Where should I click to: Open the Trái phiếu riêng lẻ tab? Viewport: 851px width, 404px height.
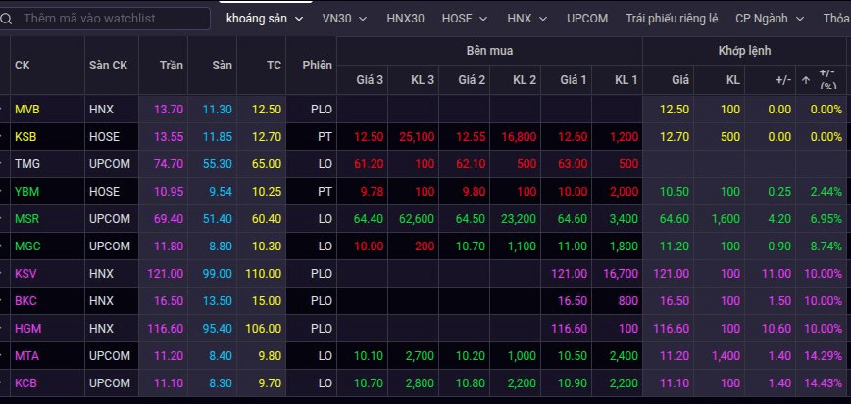672,19
